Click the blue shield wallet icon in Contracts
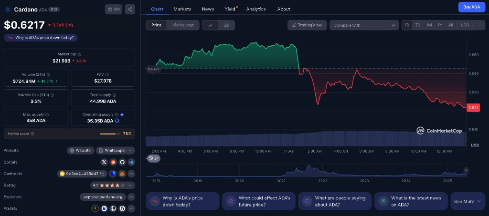The height and width of the screenshot is (216, 489). pos(113,174)
